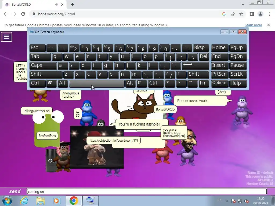This screenshot has height=206, width=275.
Task: Toggle the right Ctrl key on the keyboard
Action: [x=156, y=83]
